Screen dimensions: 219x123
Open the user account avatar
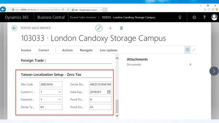pyautogui.click(x=214, y=17)
